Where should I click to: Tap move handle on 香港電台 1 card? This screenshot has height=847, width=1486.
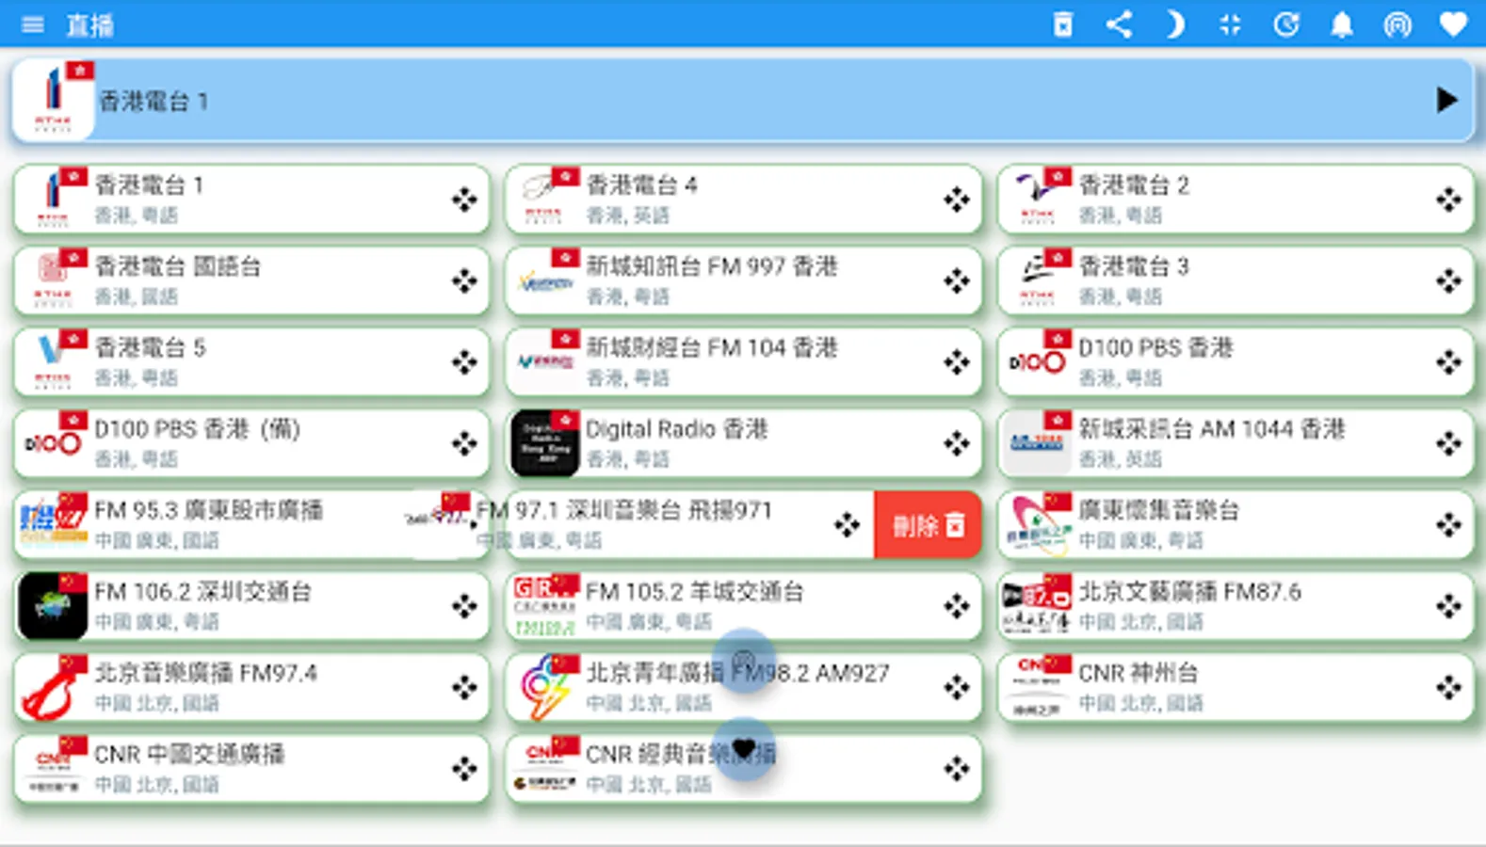coord(464,200)
